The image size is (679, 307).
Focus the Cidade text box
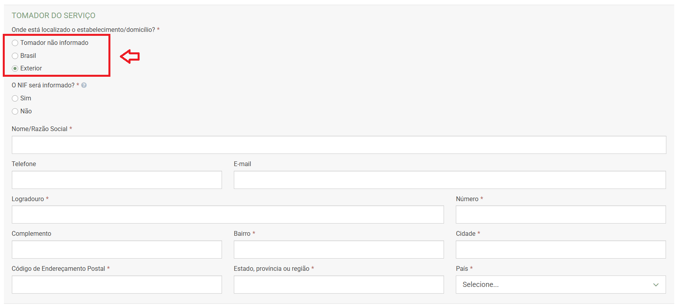click(561, 250)
